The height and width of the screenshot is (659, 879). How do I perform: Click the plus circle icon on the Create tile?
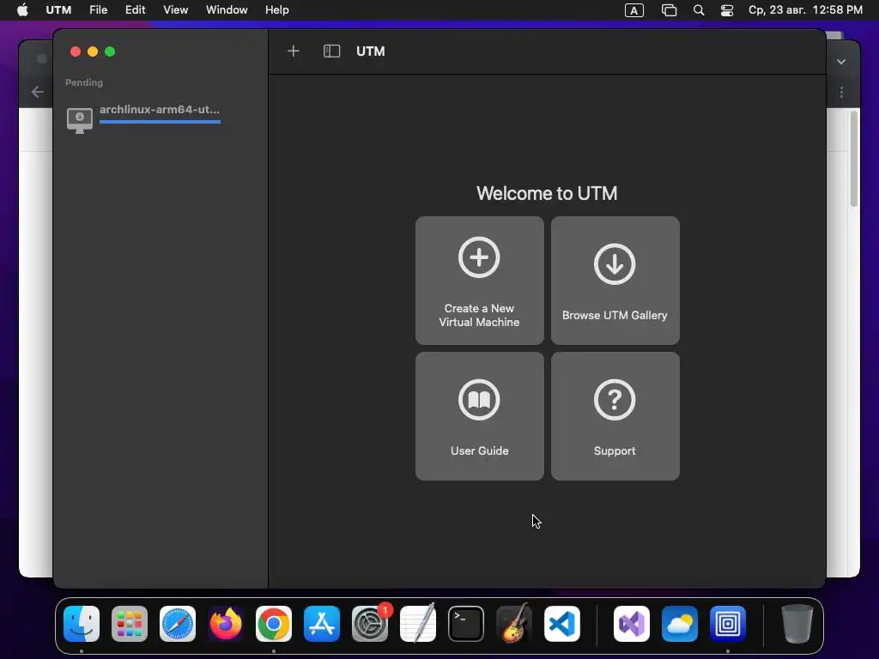(x=479, y=257)
